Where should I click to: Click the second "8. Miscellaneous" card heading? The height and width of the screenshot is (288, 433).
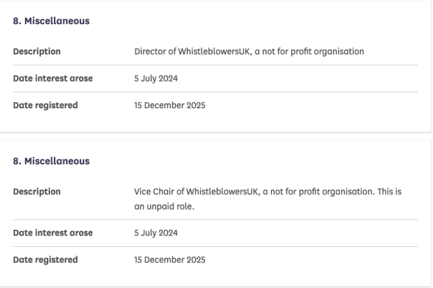click(x=52, y=161)
